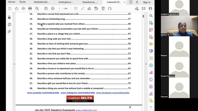This screenshot has height=111, width=198.
Task: Bookmark the document with the star icon
Action: 16,9
